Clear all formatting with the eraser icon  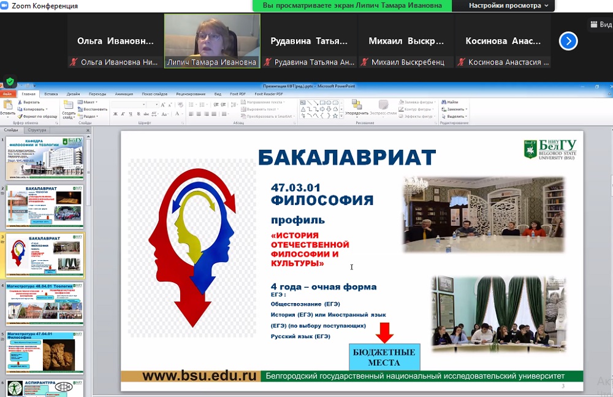(180, 104)
